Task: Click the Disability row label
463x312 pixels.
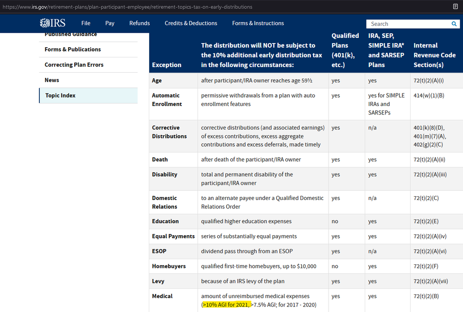Action: (165, 175)
